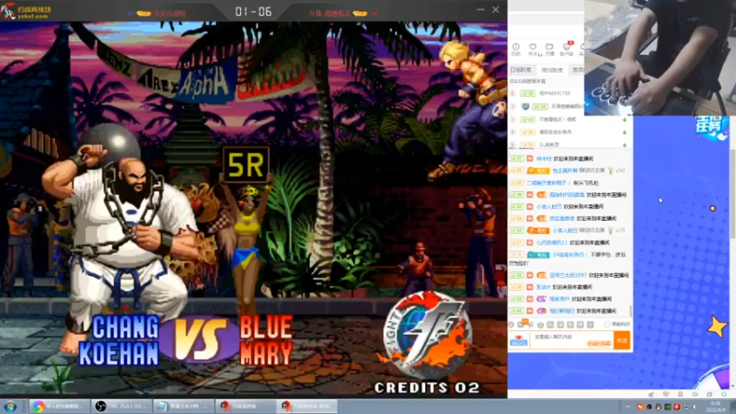Click the webcam overlay showing arcade stick
The width and height of the screenshot is (736, 414).
click(660, 58)
